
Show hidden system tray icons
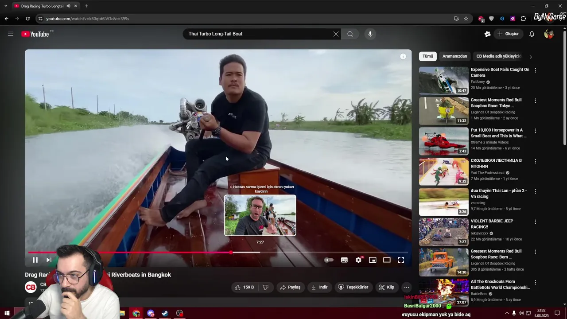point(507,313)
